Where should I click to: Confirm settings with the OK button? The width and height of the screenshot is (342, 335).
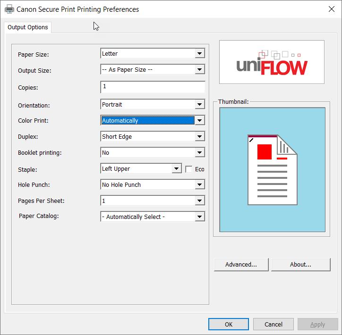click(x=229, y=324)
